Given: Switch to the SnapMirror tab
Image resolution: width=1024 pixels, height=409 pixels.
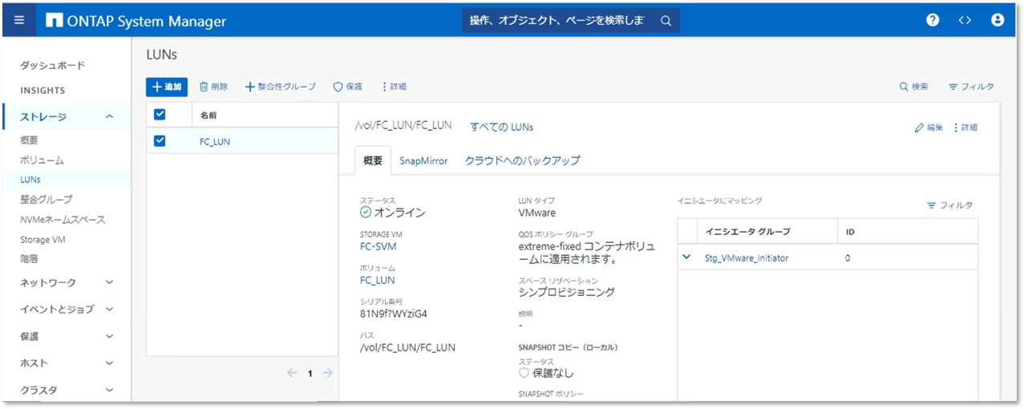Looking at the screenshot, I should pos(423,160).
